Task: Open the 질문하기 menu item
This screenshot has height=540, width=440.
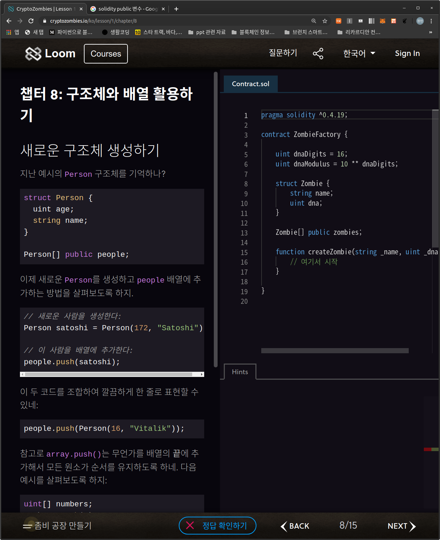Action: [x=283, y=53]
